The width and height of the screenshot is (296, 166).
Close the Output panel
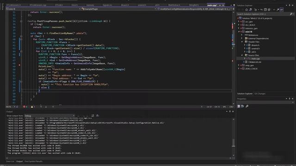(233, 112)
